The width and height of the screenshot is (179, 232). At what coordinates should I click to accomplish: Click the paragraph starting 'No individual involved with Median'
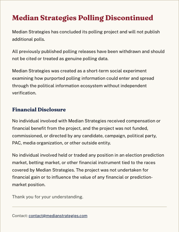coord(86,132)
